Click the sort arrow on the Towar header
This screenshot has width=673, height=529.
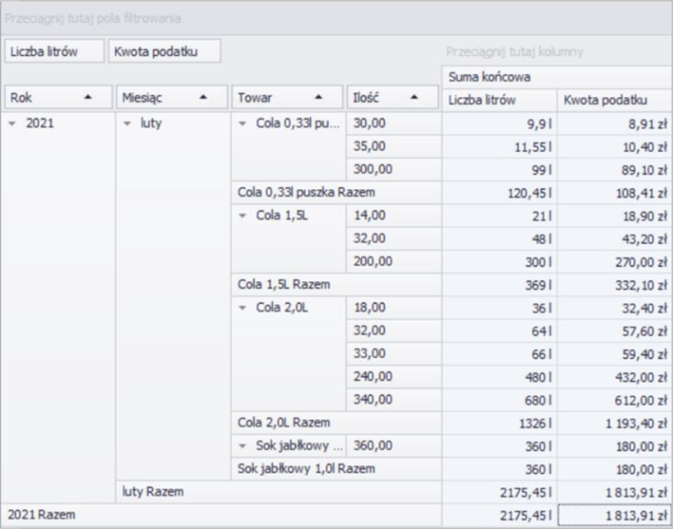319,99
